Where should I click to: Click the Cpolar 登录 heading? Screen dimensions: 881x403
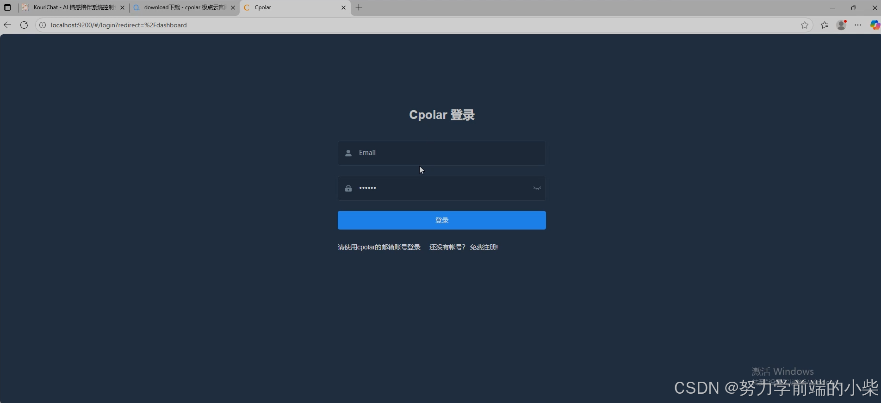tap(442, 115)
